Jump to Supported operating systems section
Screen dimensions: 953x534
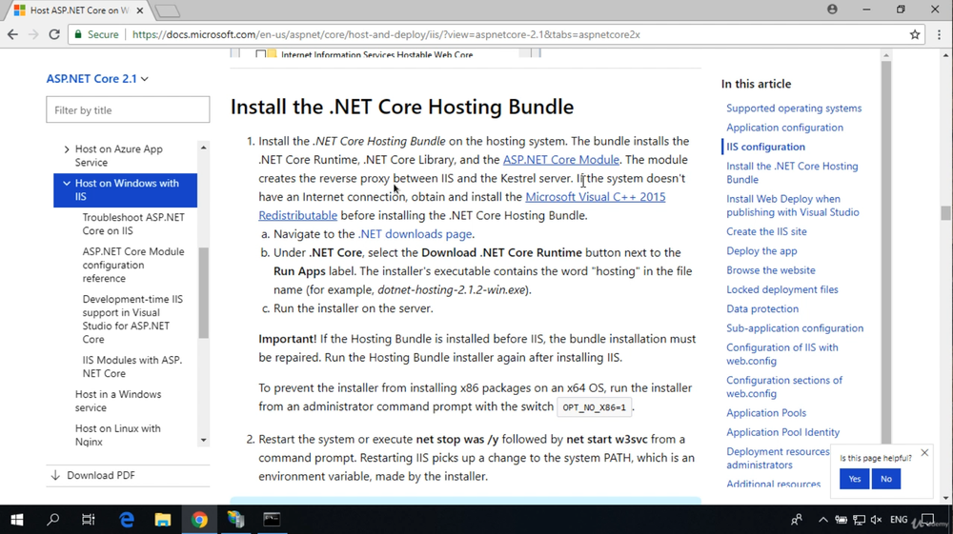[x=794, y=108]
